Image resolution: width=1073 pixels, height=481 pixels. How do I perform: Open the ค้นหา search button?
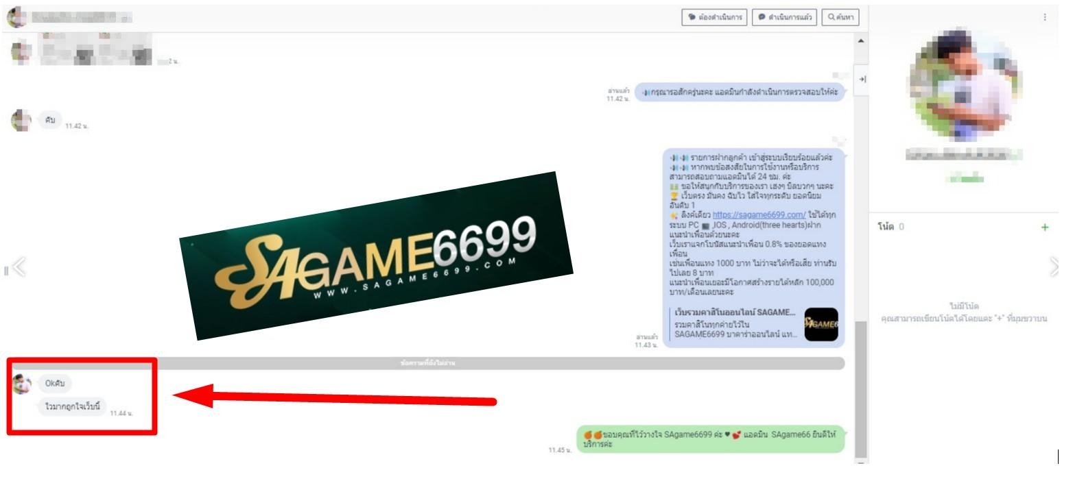point(840,18)
